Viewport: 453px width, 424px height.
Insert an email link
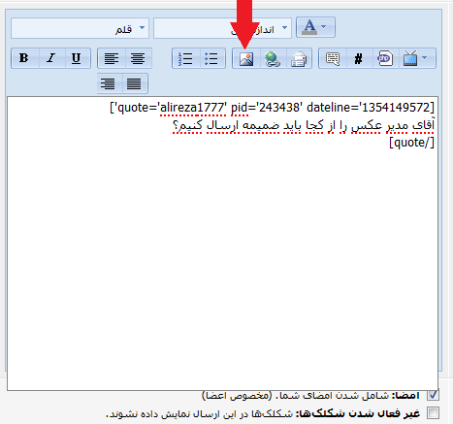pyautogui.click(x=299, y=58)
